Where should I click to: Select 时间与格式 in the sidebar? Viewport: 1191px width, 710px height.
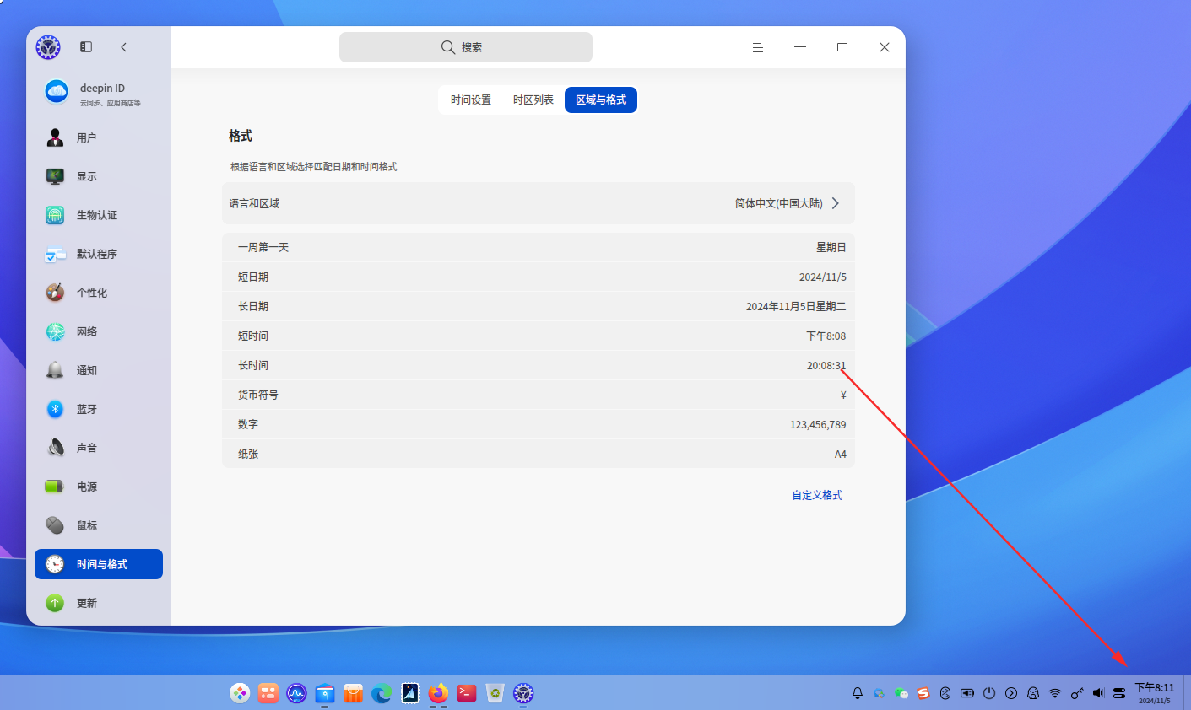coord(99,564)
